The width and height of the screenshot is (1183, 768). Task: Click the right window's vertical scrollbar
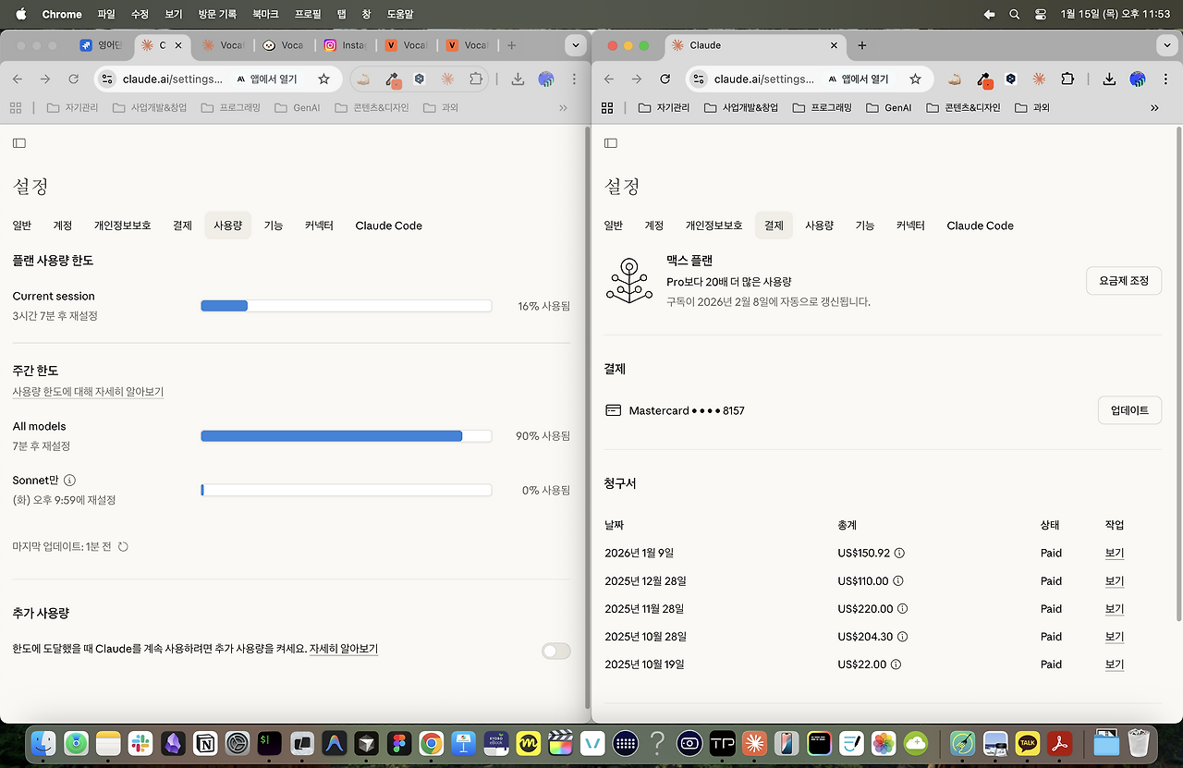[x=1177, y=374]
